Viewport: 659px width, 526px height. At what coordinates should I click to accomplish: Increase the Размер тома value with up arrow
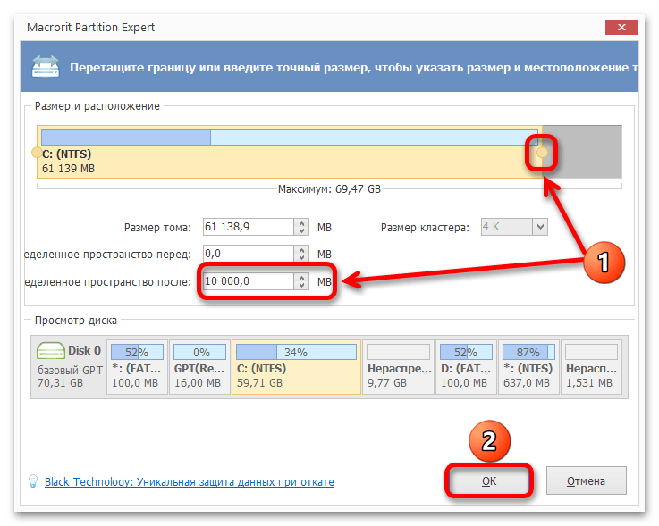click(x=301, y=223)
